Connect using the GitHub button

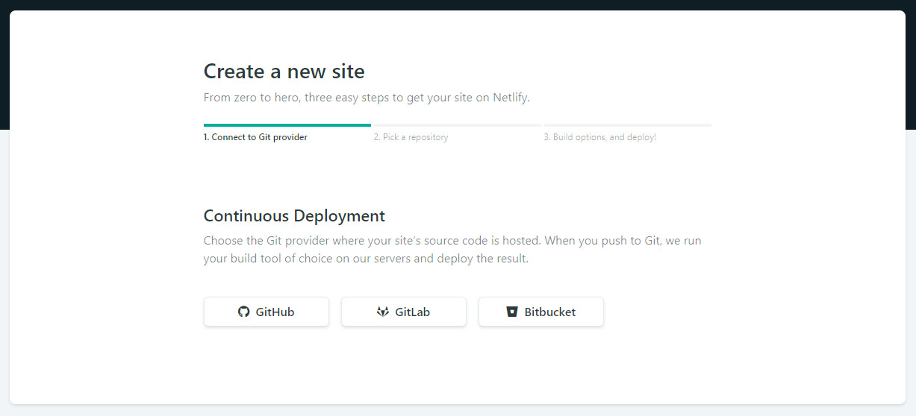(266, 312)
